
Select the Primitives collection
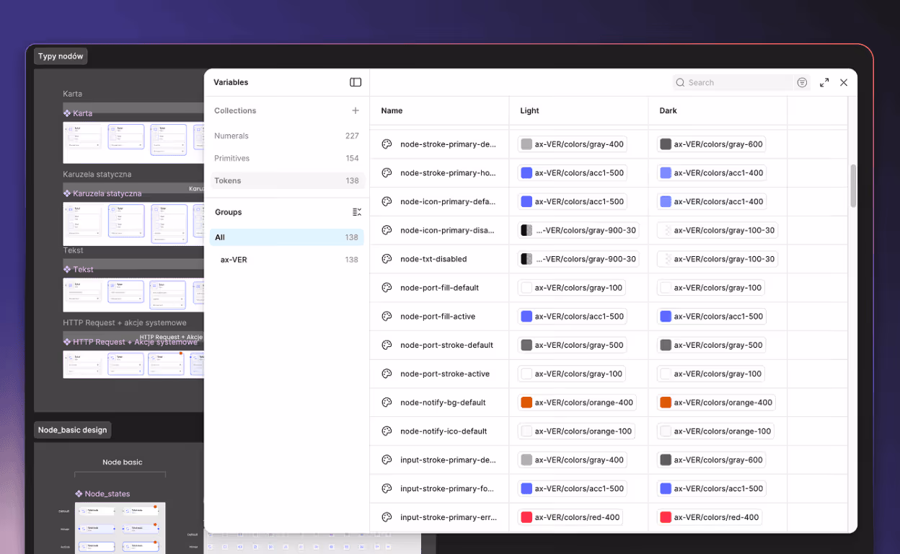[x=286, y=158]
